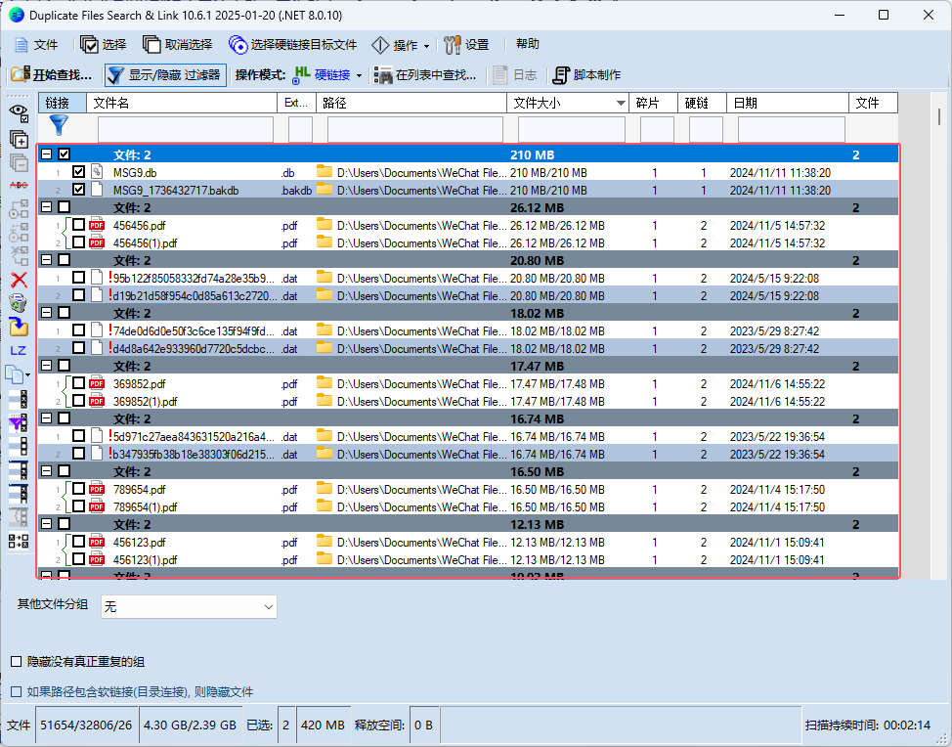Click the date filter input field
The image size is (952, 747).
tap(791, 129)
